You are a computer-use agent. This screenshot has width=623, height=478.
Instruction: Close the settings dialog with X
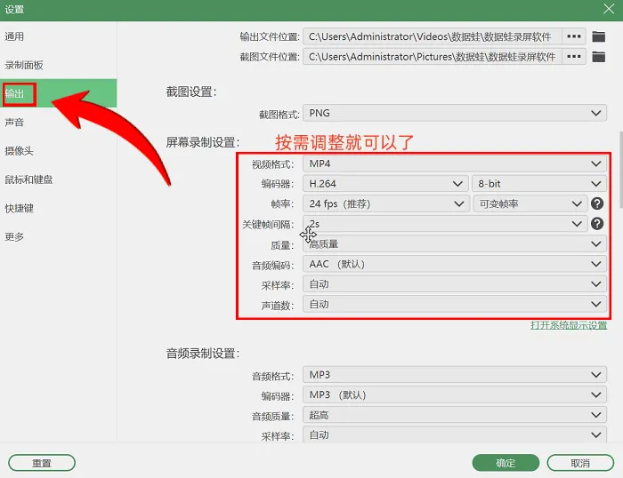tap(608, 9)
